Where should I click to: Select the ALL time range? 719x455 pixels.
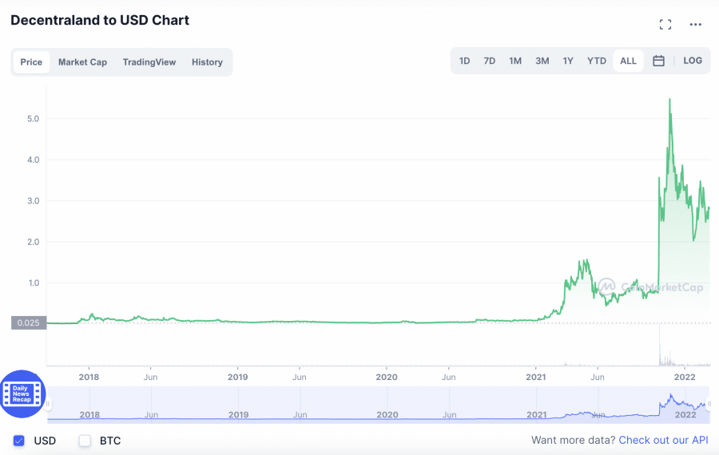(628, 61)
